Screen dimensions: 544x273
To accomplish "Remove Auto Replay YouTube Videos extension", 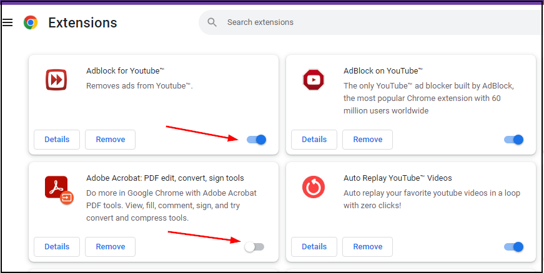I will [x=367, y=247].
